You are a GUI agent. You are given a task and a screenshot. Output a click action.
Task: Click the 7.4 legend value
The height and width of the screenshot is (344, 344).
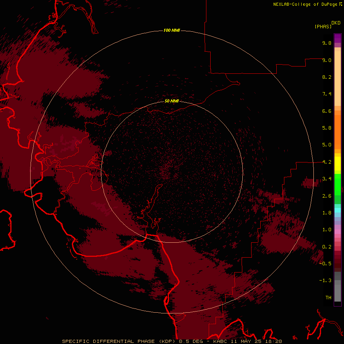(327, 94)
